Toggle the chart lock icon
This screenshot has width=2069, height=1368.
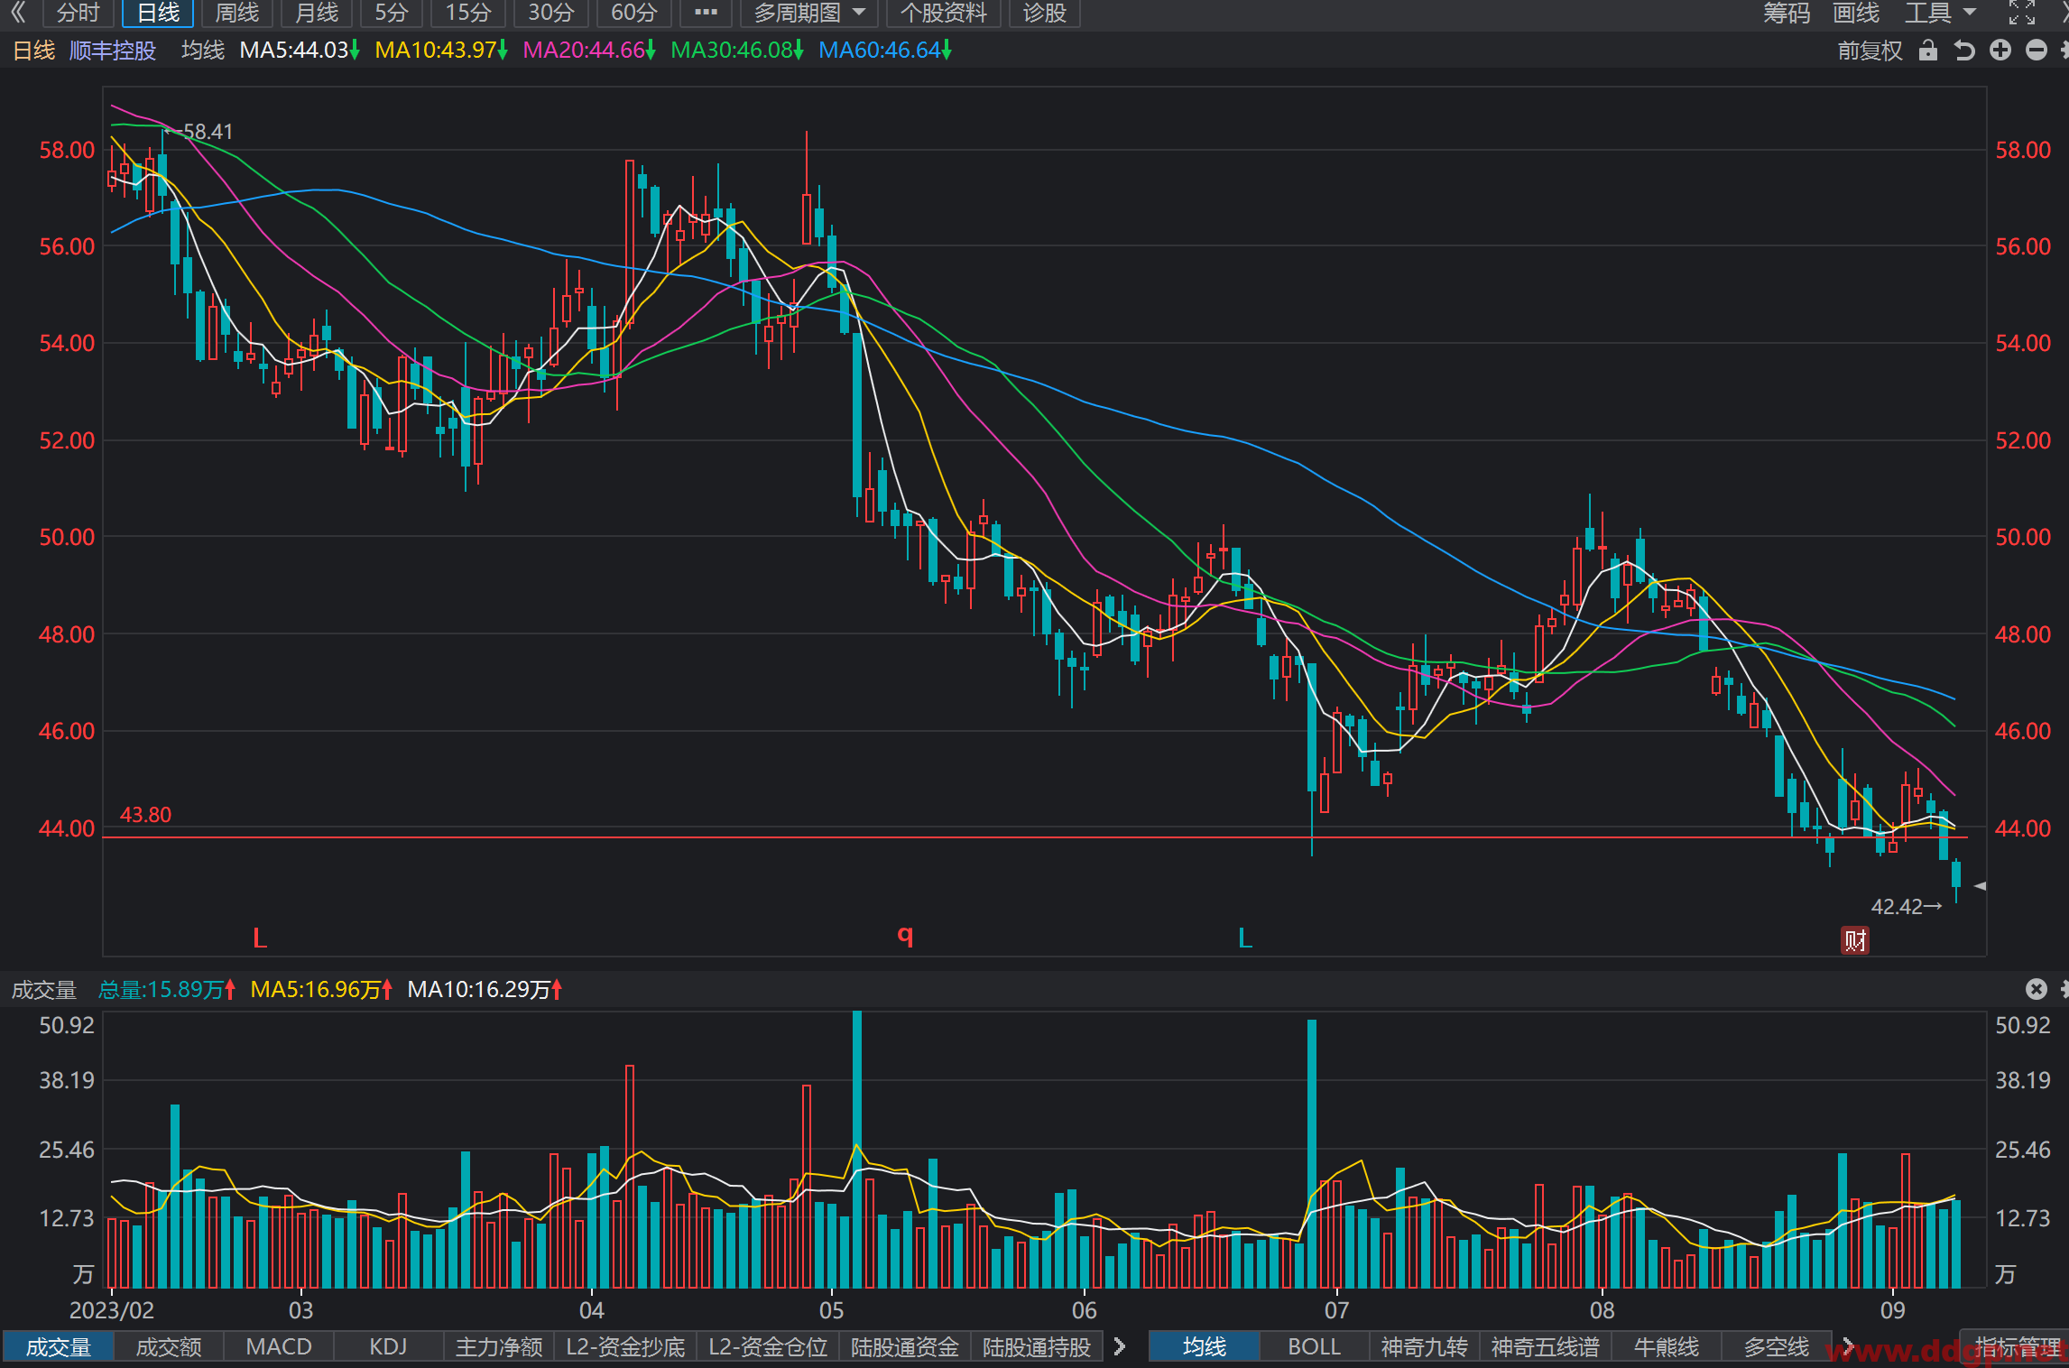tap(1928, 51)
